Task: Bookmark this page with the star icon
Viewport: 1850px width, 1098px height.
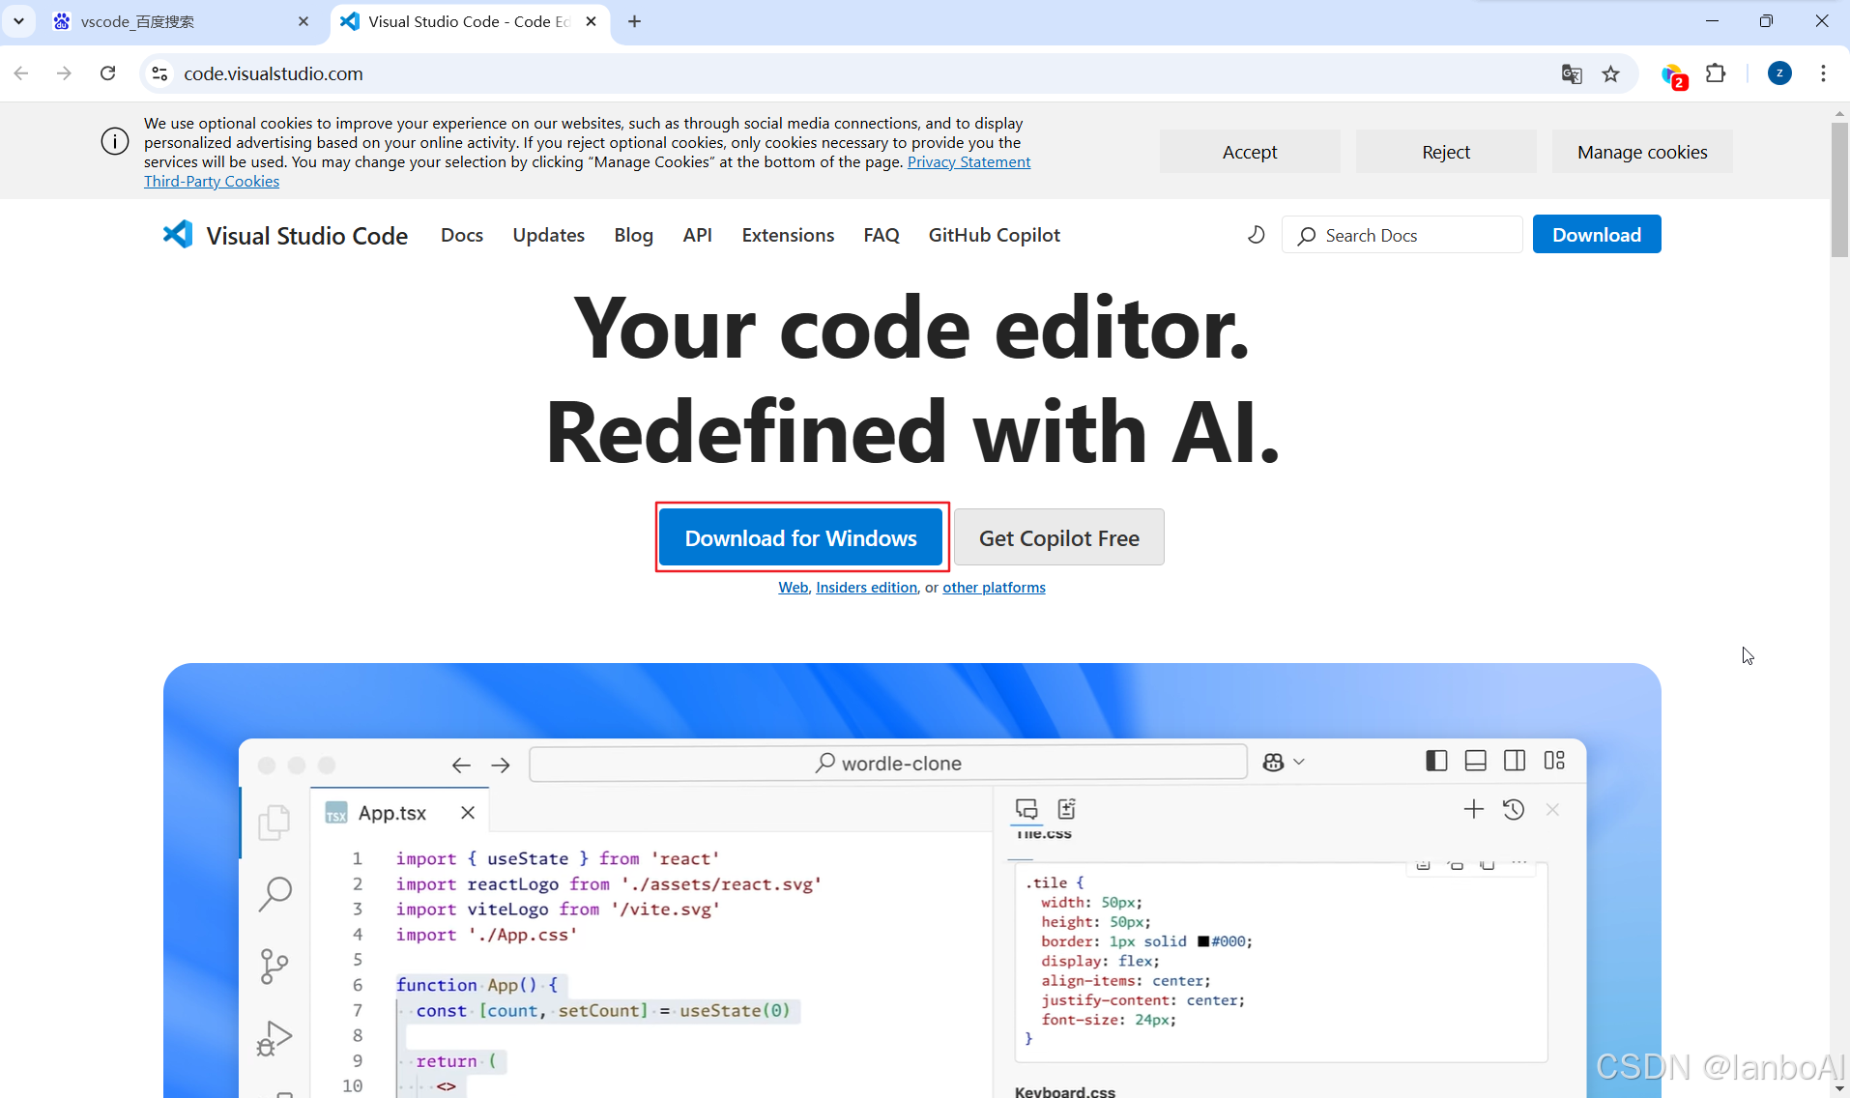Action: 1610,73
